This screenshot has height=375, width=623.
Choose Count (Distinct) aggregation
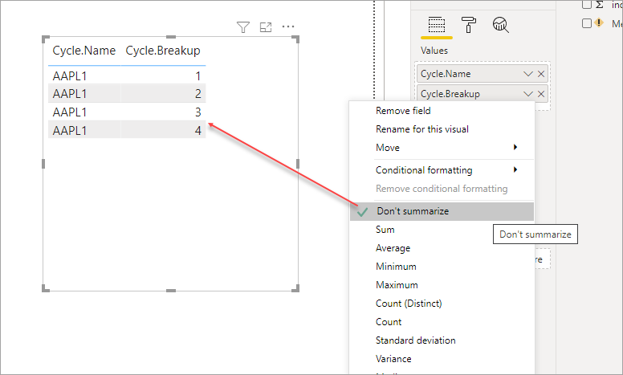coord(442,304)
